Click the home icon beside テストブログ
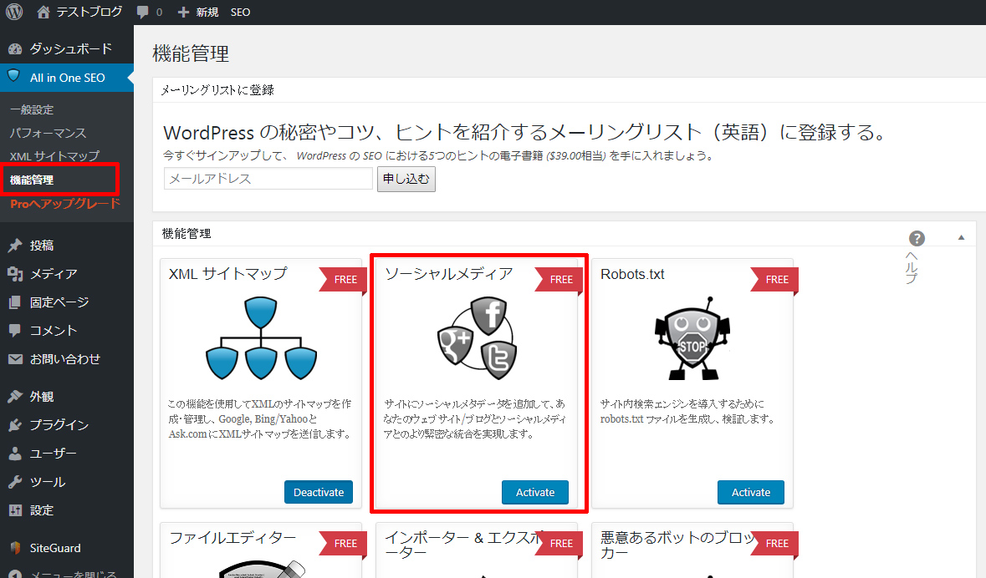986x578 pixels. [44, 13]
